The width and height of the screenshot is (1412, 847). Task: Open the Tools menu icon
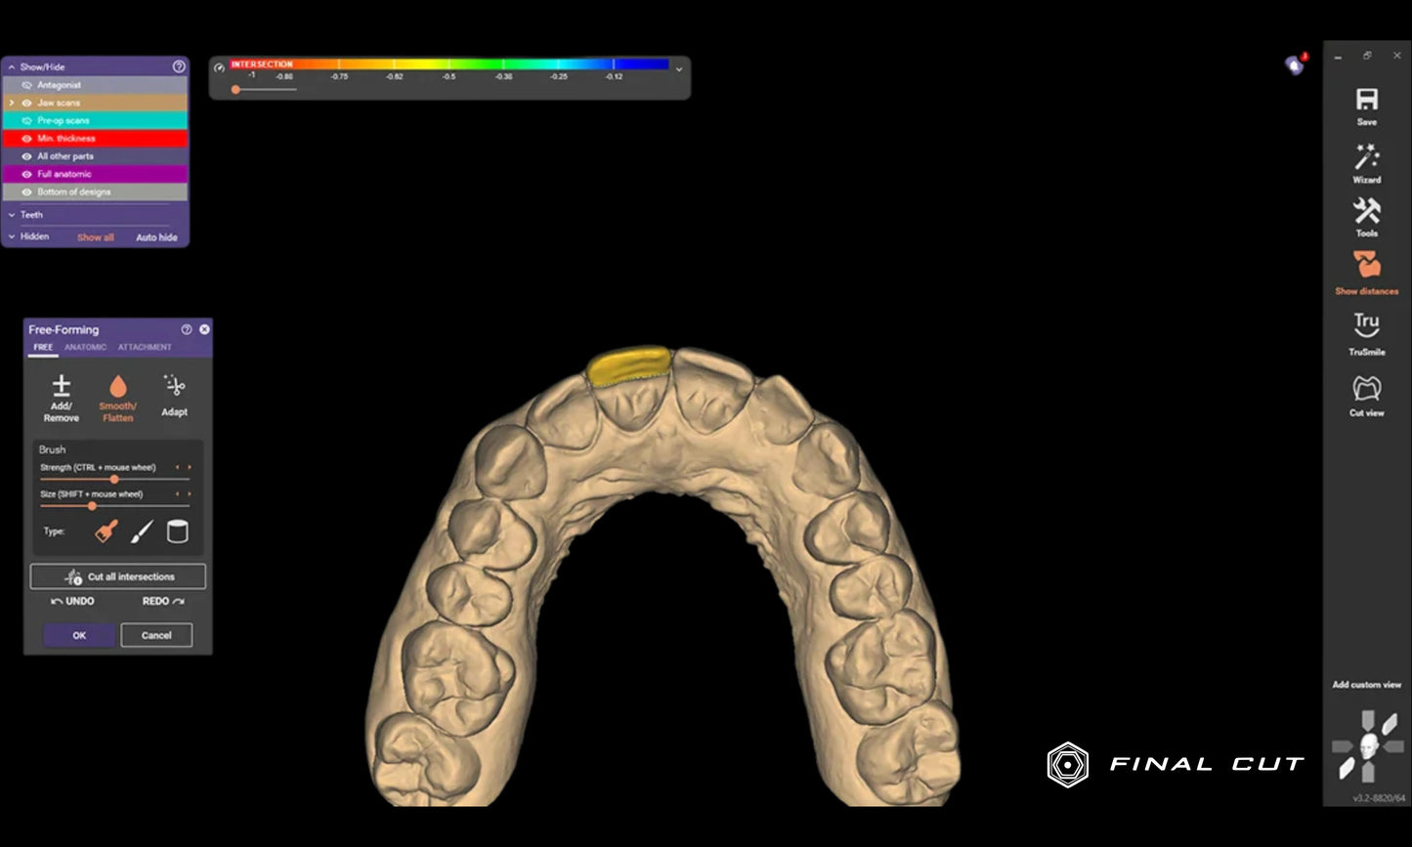(x=1366, y=211)
